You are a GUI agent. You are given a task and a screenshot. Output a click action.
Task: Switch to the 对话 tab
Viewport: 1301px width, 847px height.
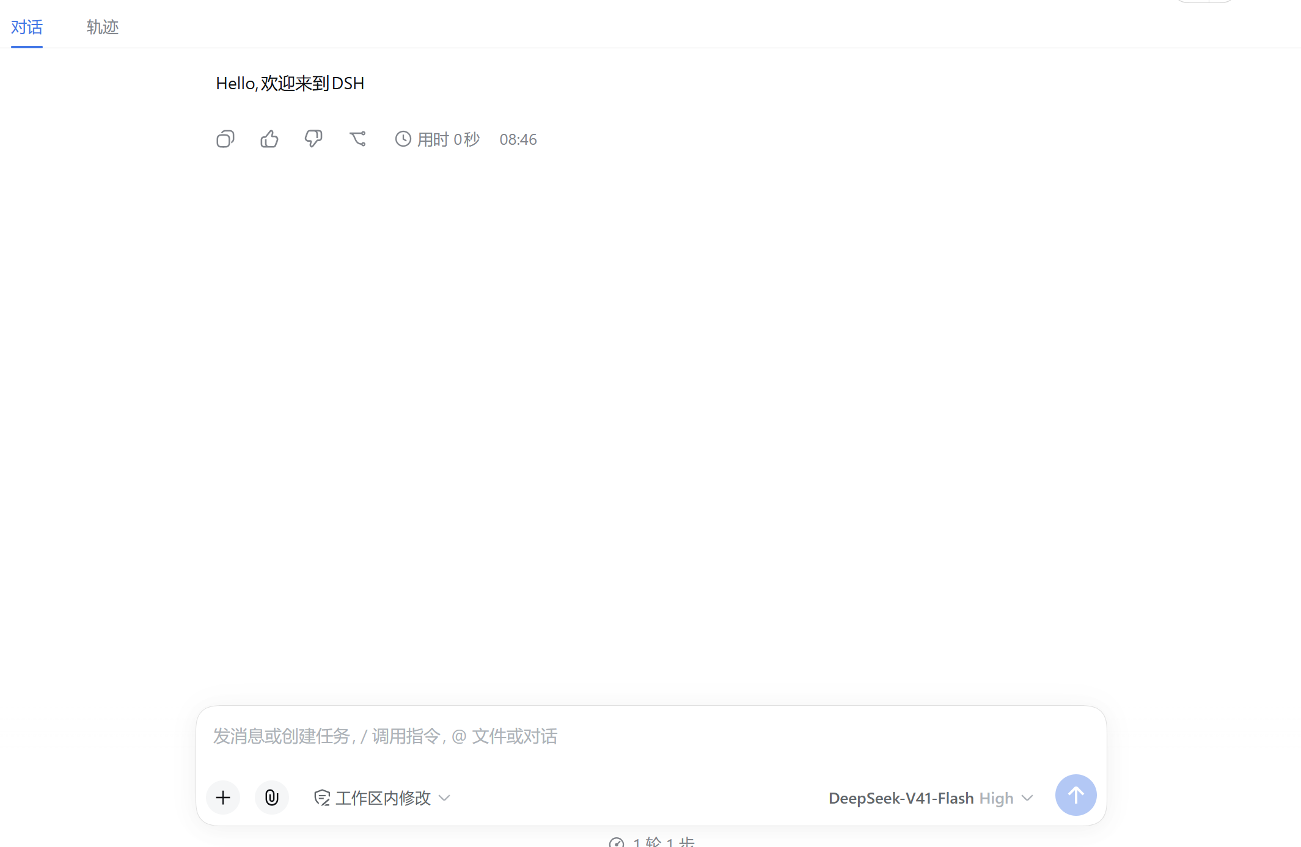(x=27, y=27)
